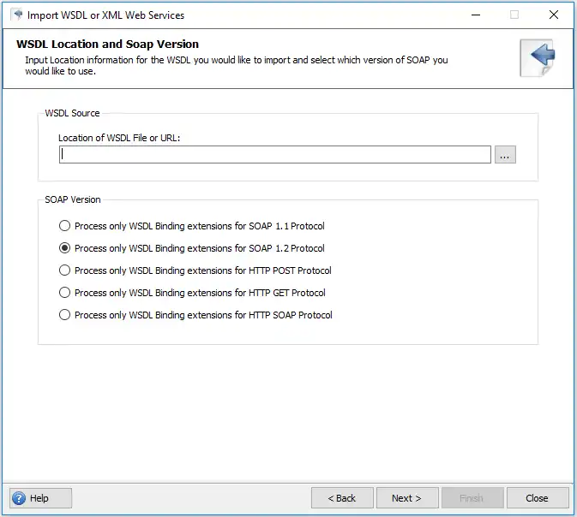Click the 'WSDL Source' group label

[72, 113]
